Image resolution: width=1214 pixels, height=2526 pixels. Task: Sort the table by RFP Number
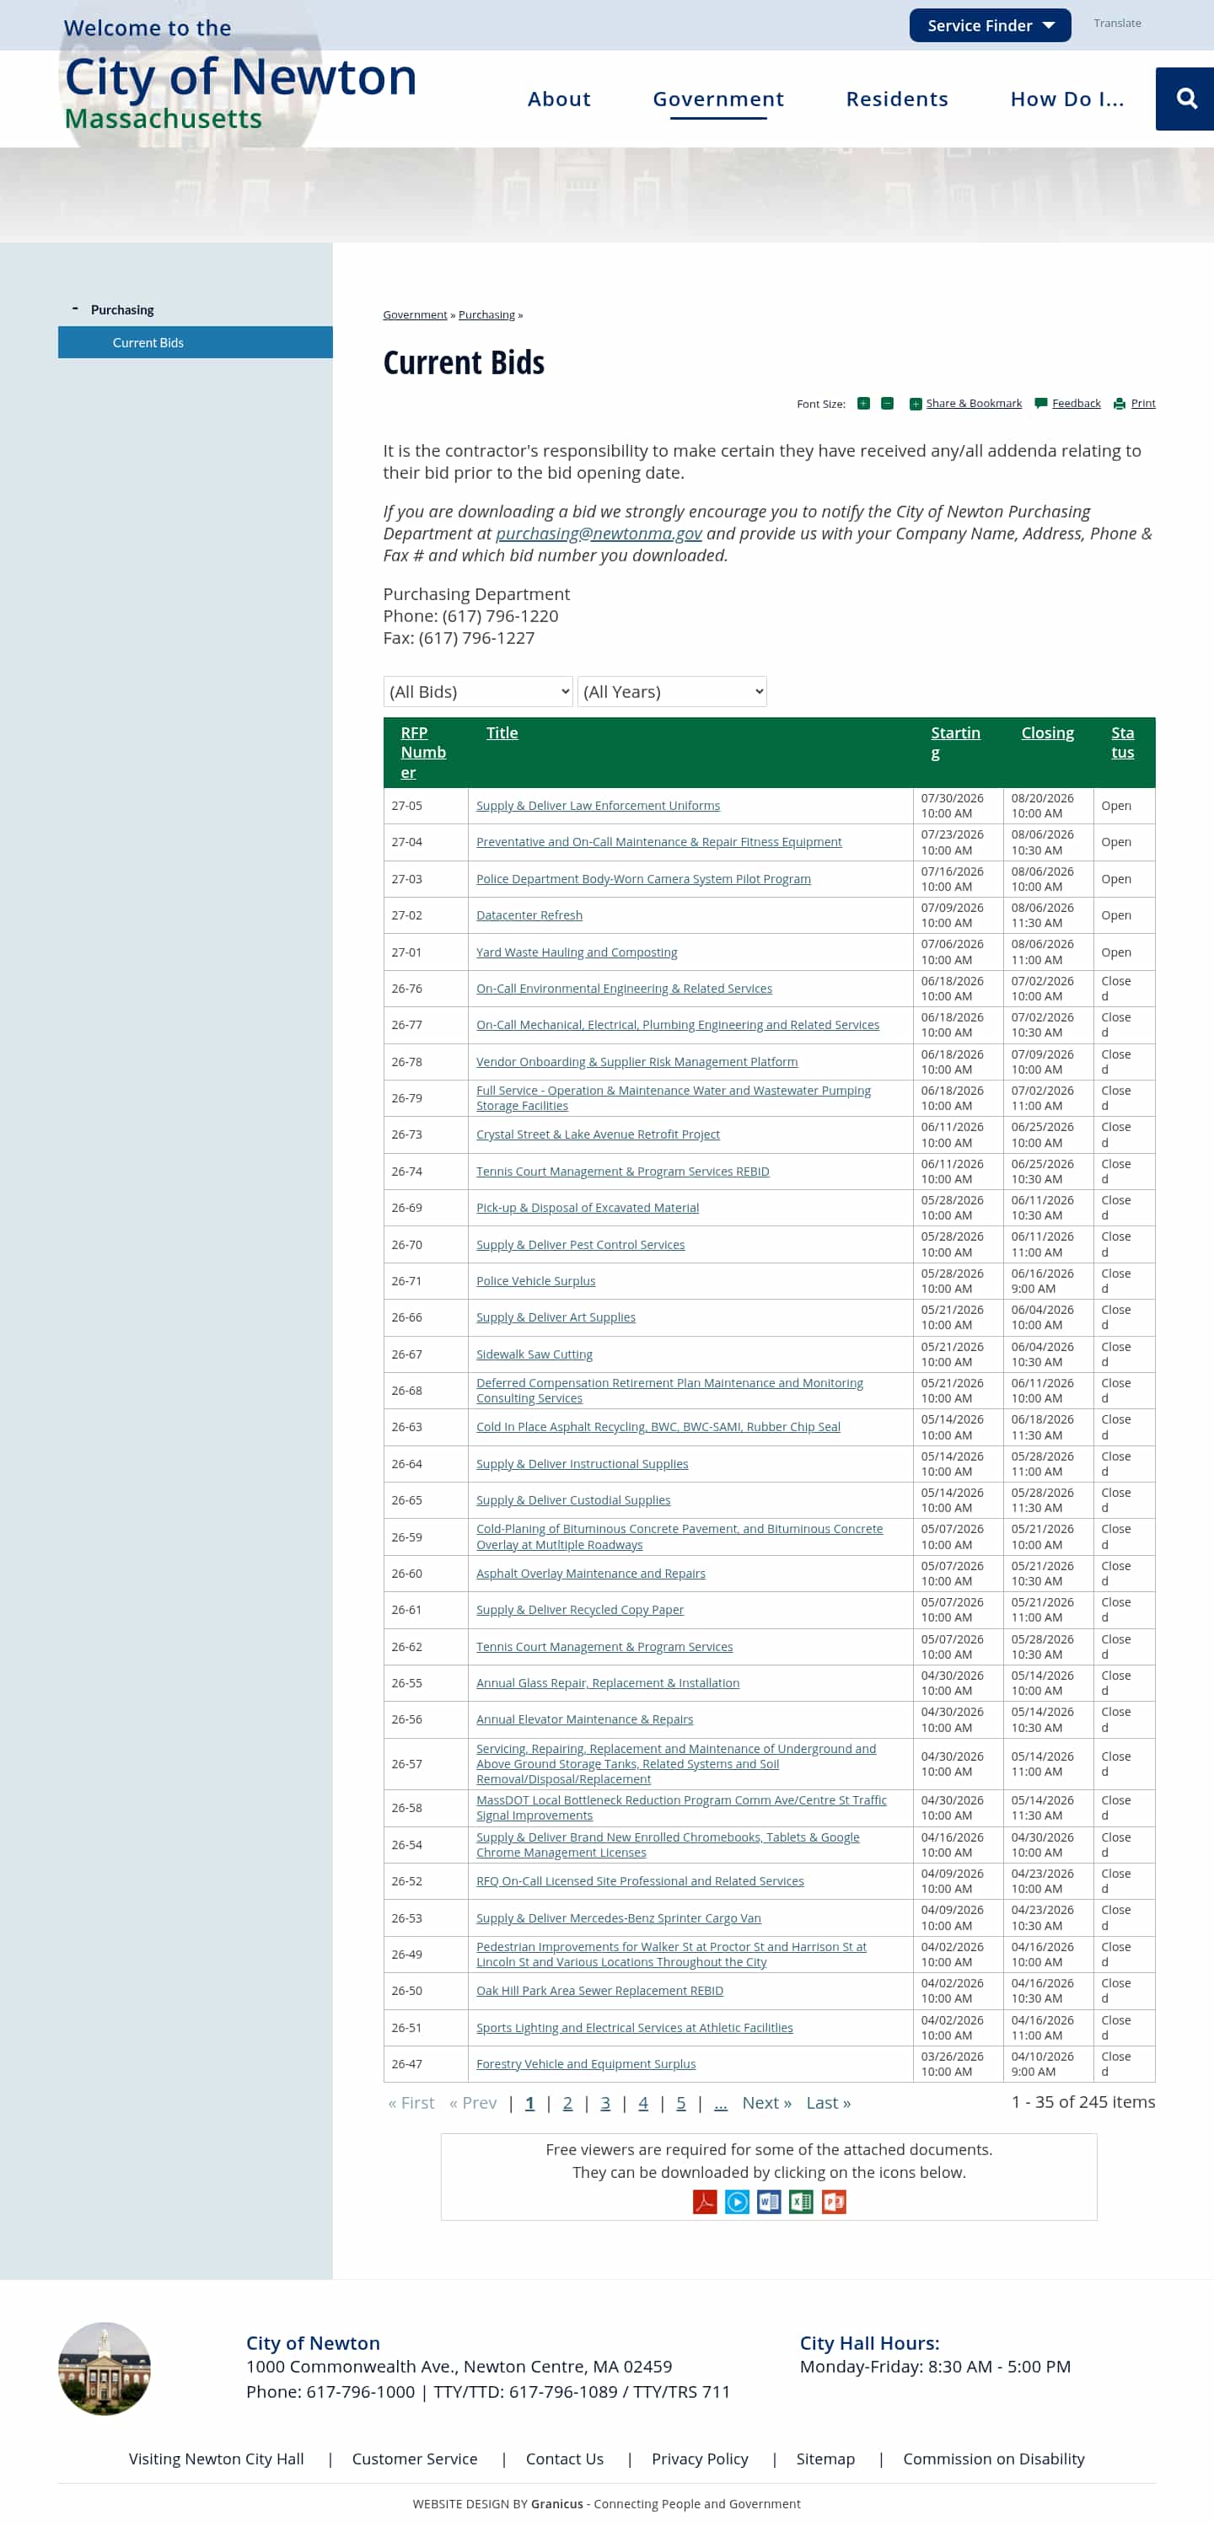tap(423, 752)
